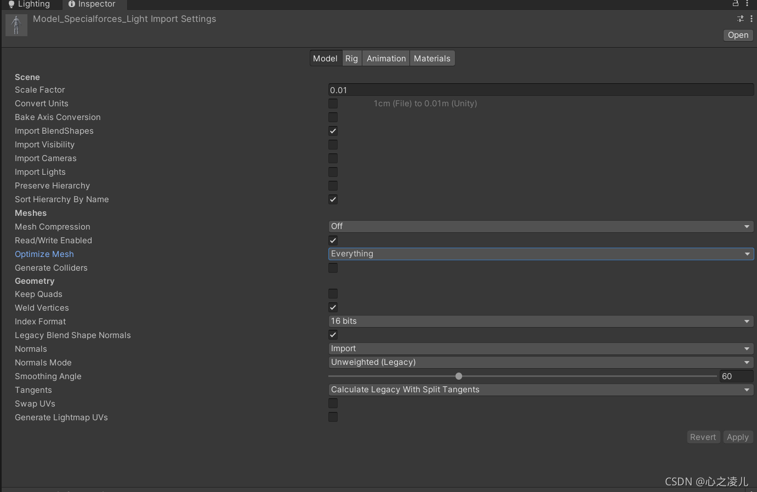Click the model asset thumbnail icon

pos(16,25)
